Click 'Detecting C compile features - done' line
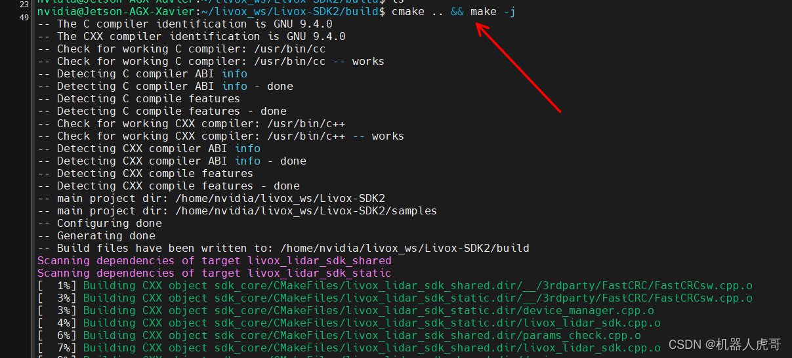This screenshot has width=792, height=358. [162, 111]
